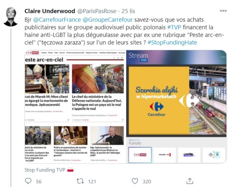Select the Poland IN channel tile
The image size is (238, 196).
[x=165, y=155]
